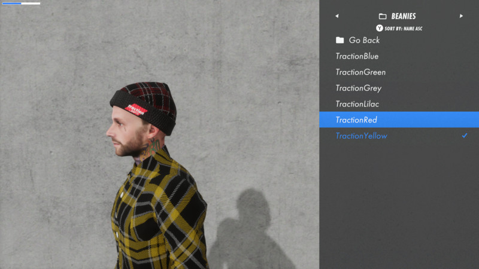Pick the TractionLilac beanie
The width and height of the screenshot is (479, 269).
[x=399, y=103]
